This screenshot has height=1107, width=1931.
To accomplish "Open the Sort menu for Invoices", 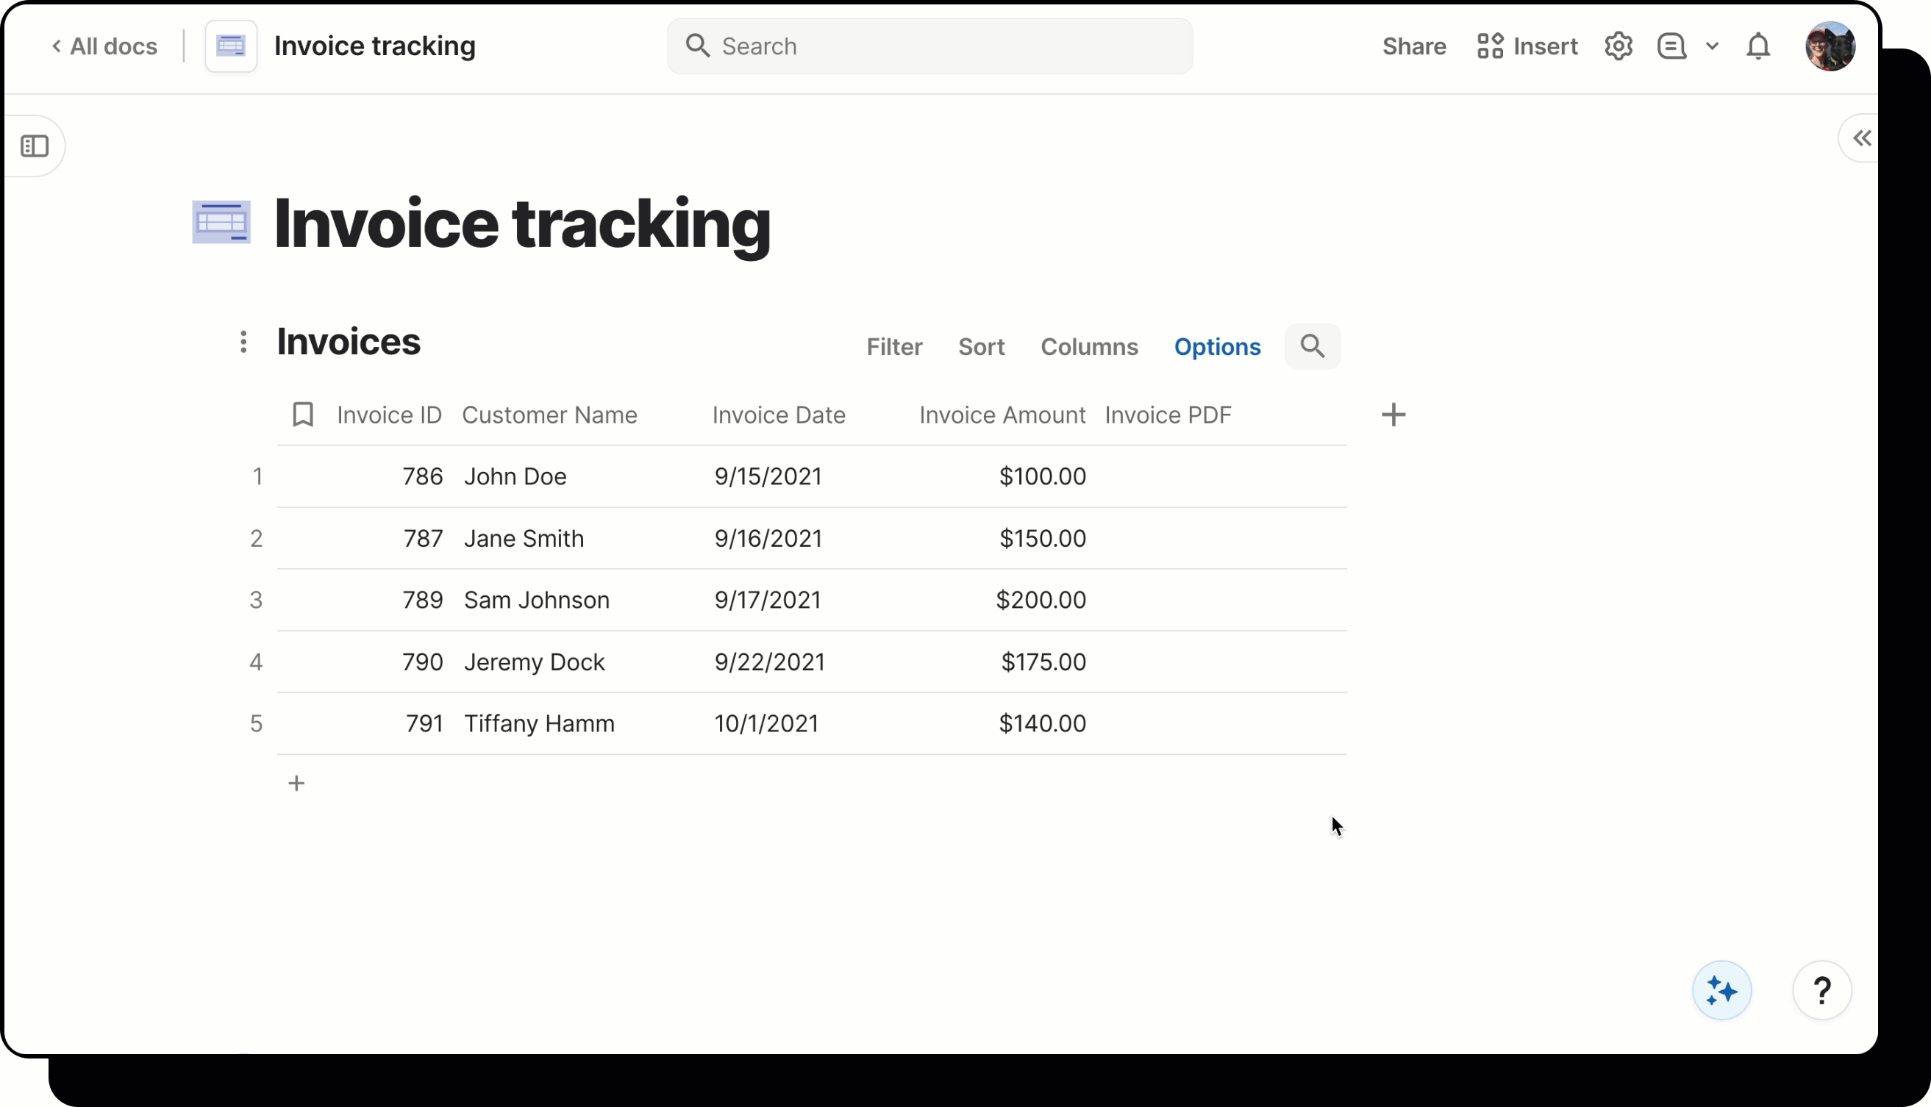I will [981, 347].
